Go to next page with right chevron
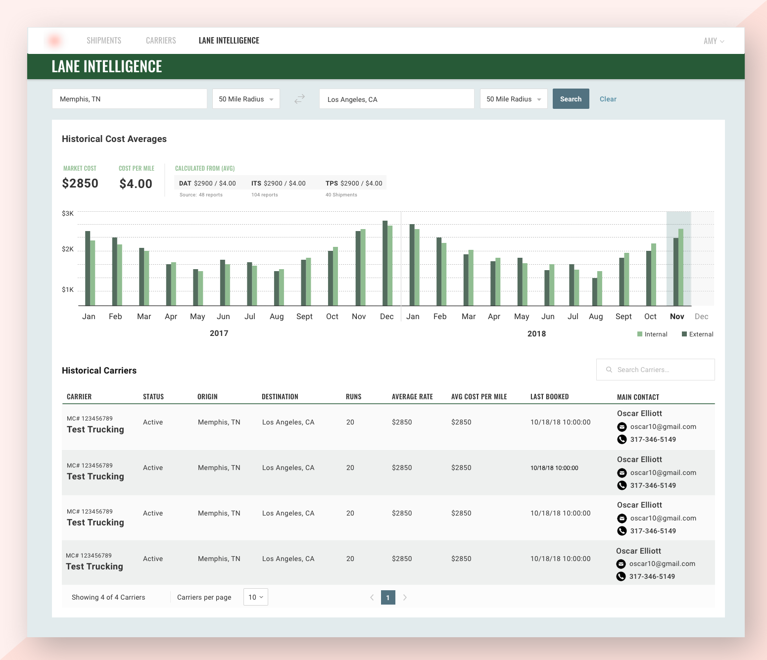767x660 pixels. coord(405,598)
